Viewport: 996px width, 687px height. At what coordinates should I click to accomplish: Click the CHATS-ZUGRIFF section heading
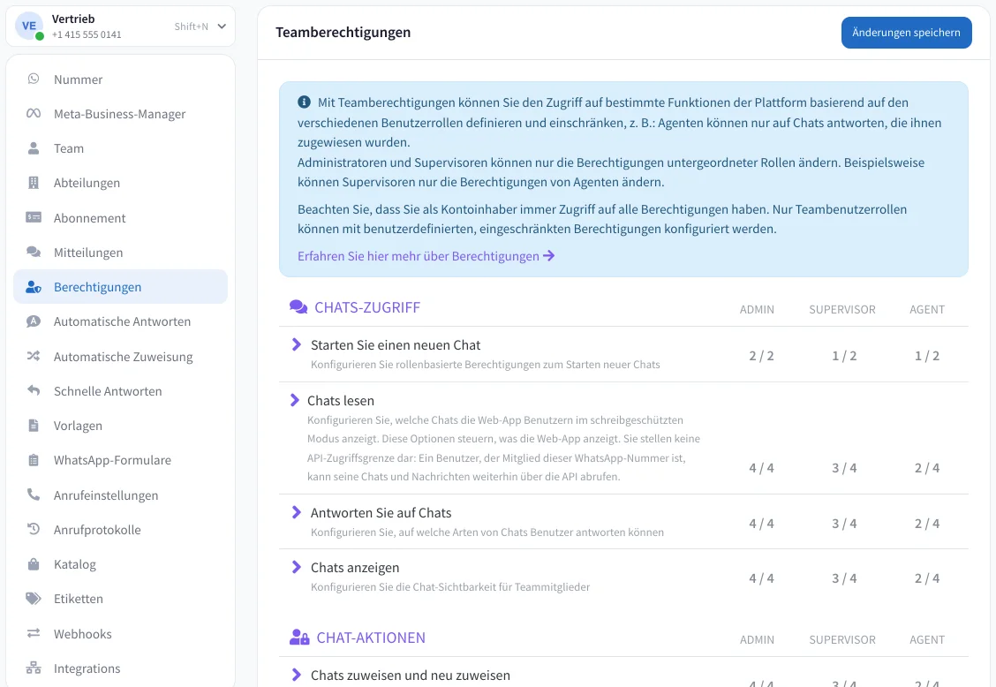pyautogui.click(x=367, y=307)
